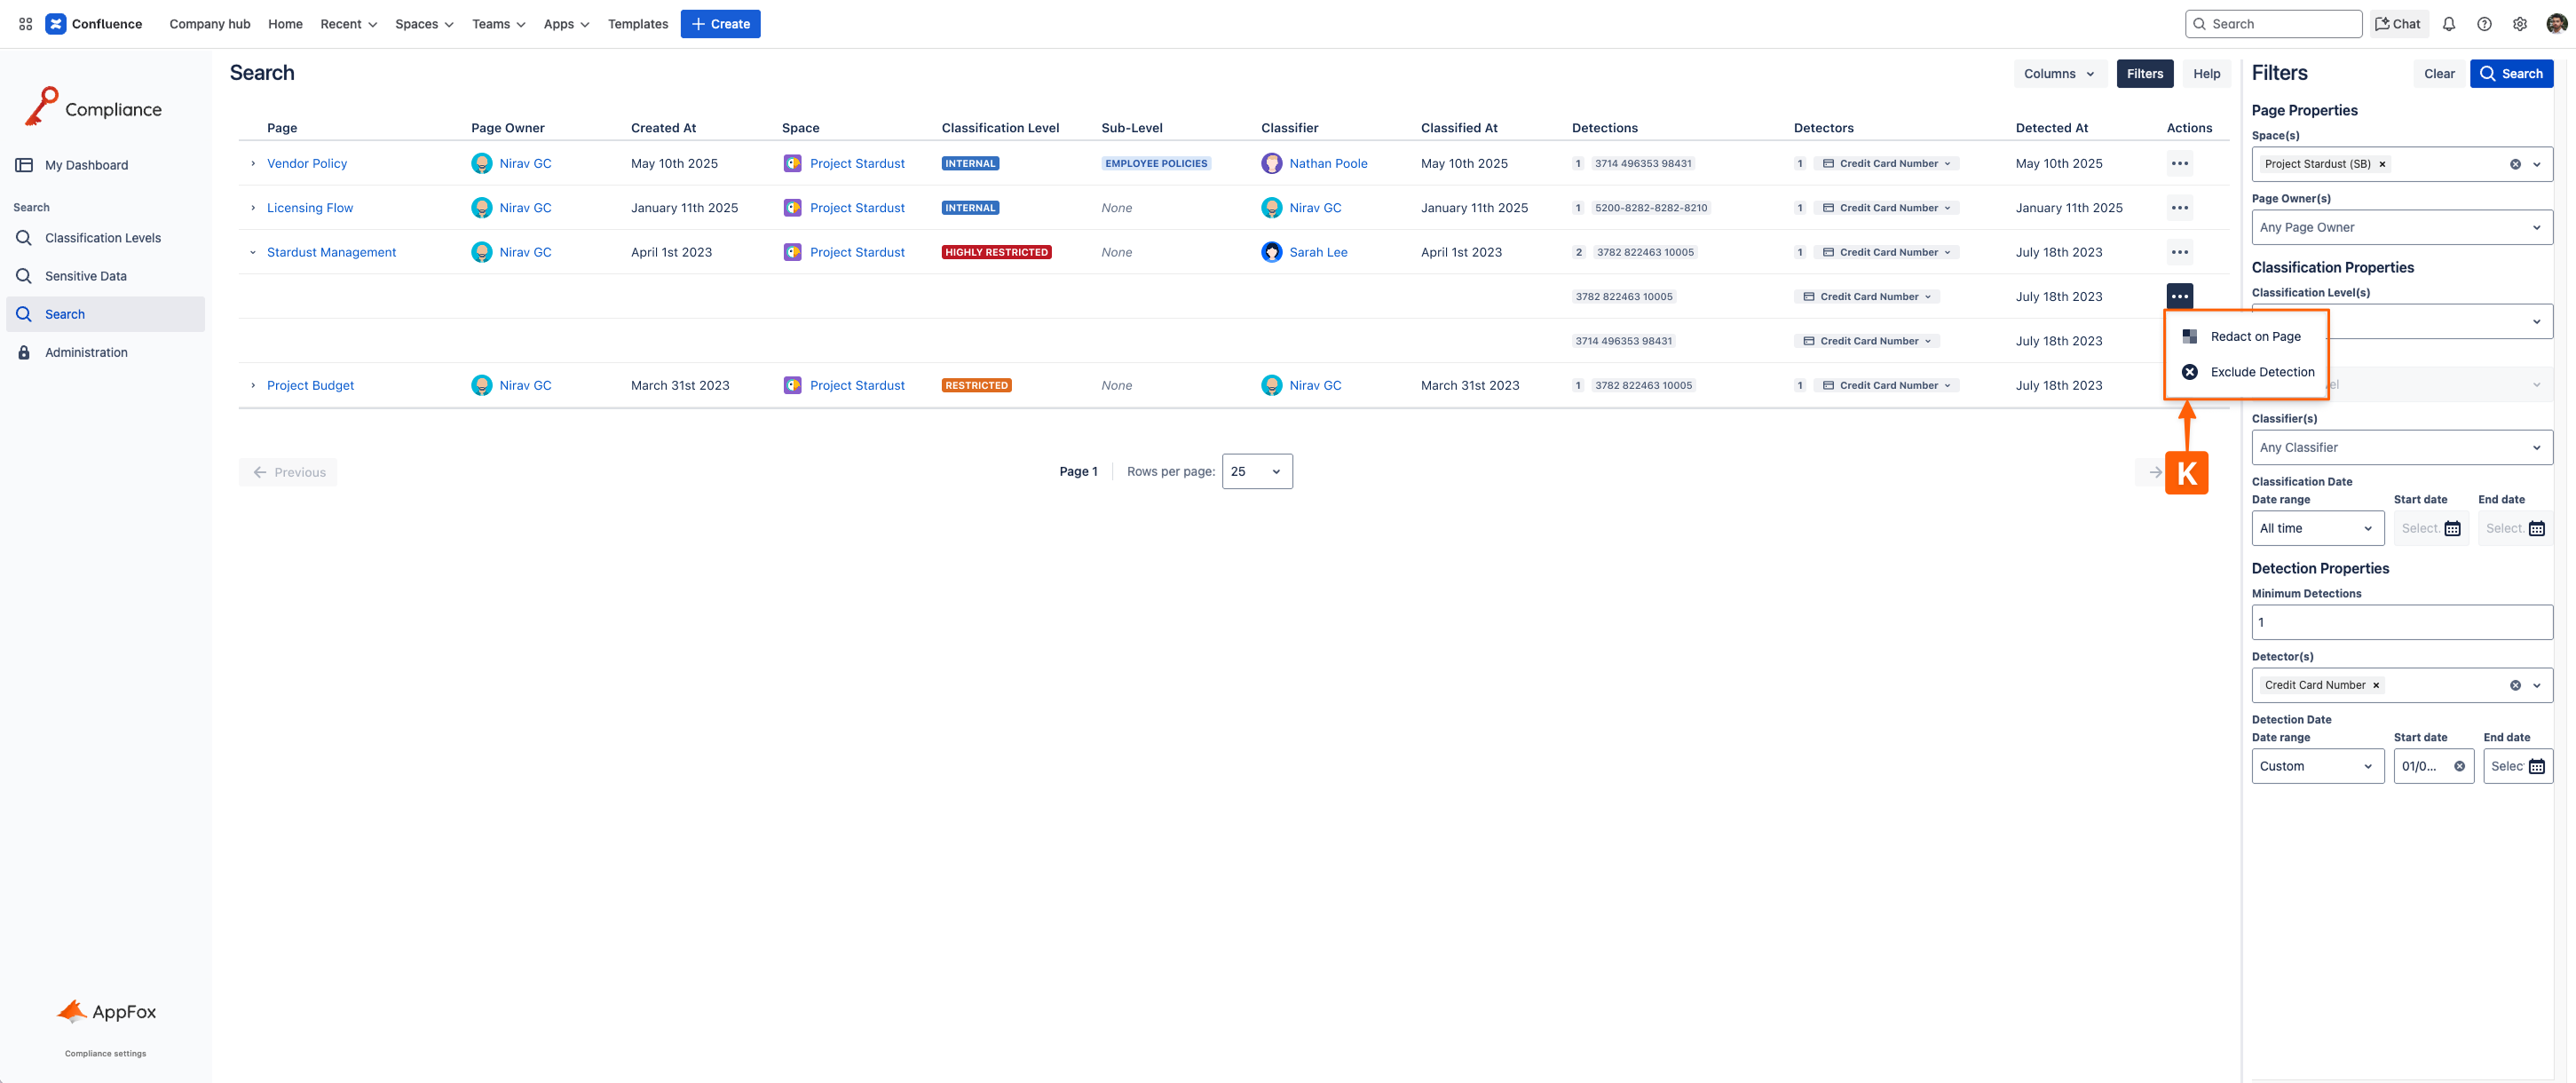This screenshot has width=2576, height=1083.
Task: Open the calendar for Detection End date
Action: [x=2536, y=766]
